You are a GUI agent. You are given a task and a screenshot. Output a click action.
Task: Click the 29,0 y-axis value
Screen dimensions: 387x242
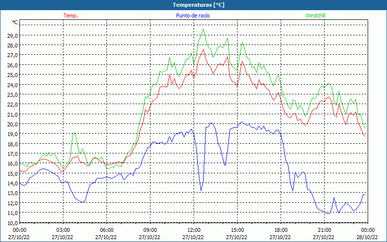(x=13, y=35)
